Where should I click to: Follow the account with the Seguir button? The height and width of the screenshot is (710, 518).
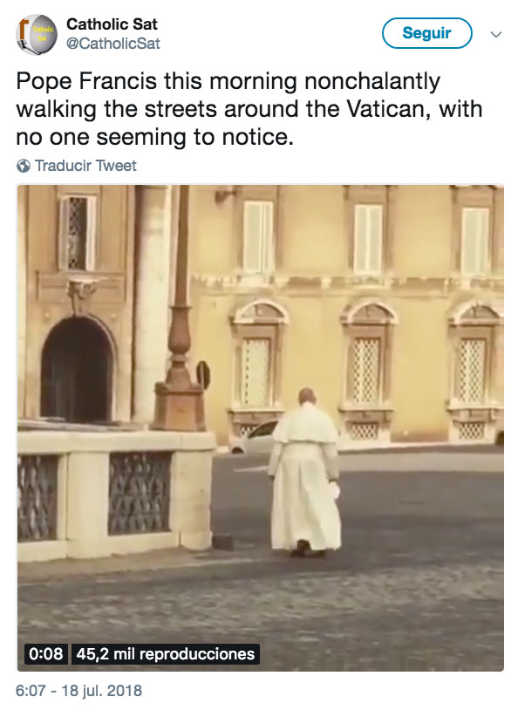tap(427, 33)
